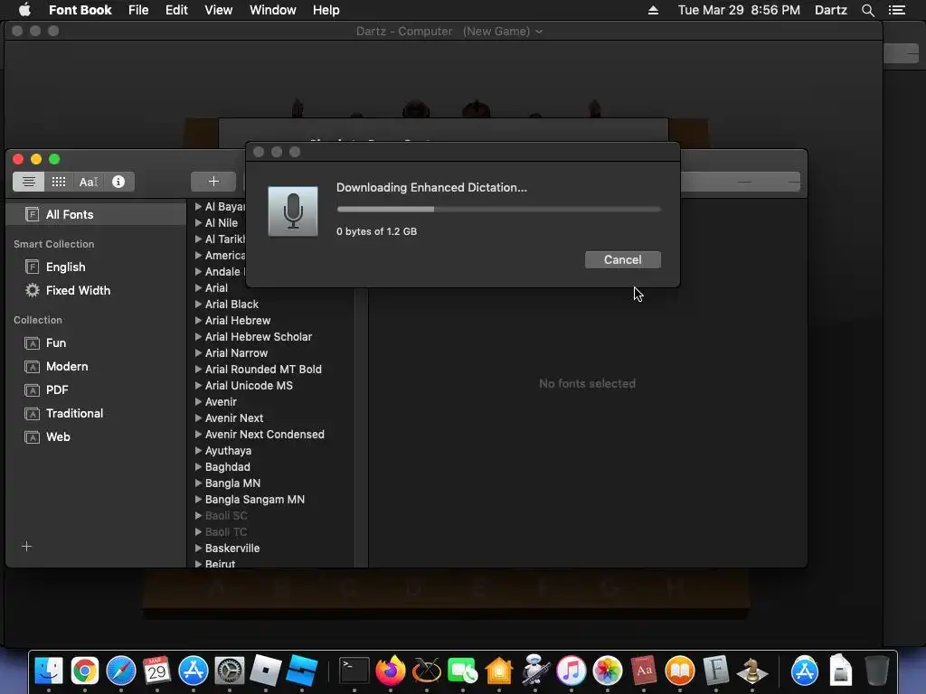Open Calendar from the dock
Image resolution: width=926 pixels, height=694 pixels.
(x=157, y=671)
